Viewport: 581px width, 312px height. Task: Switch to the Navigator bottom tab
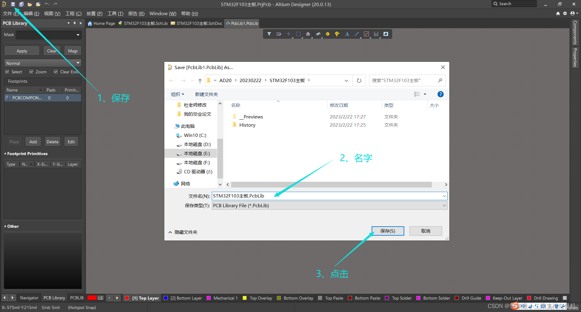29,298
